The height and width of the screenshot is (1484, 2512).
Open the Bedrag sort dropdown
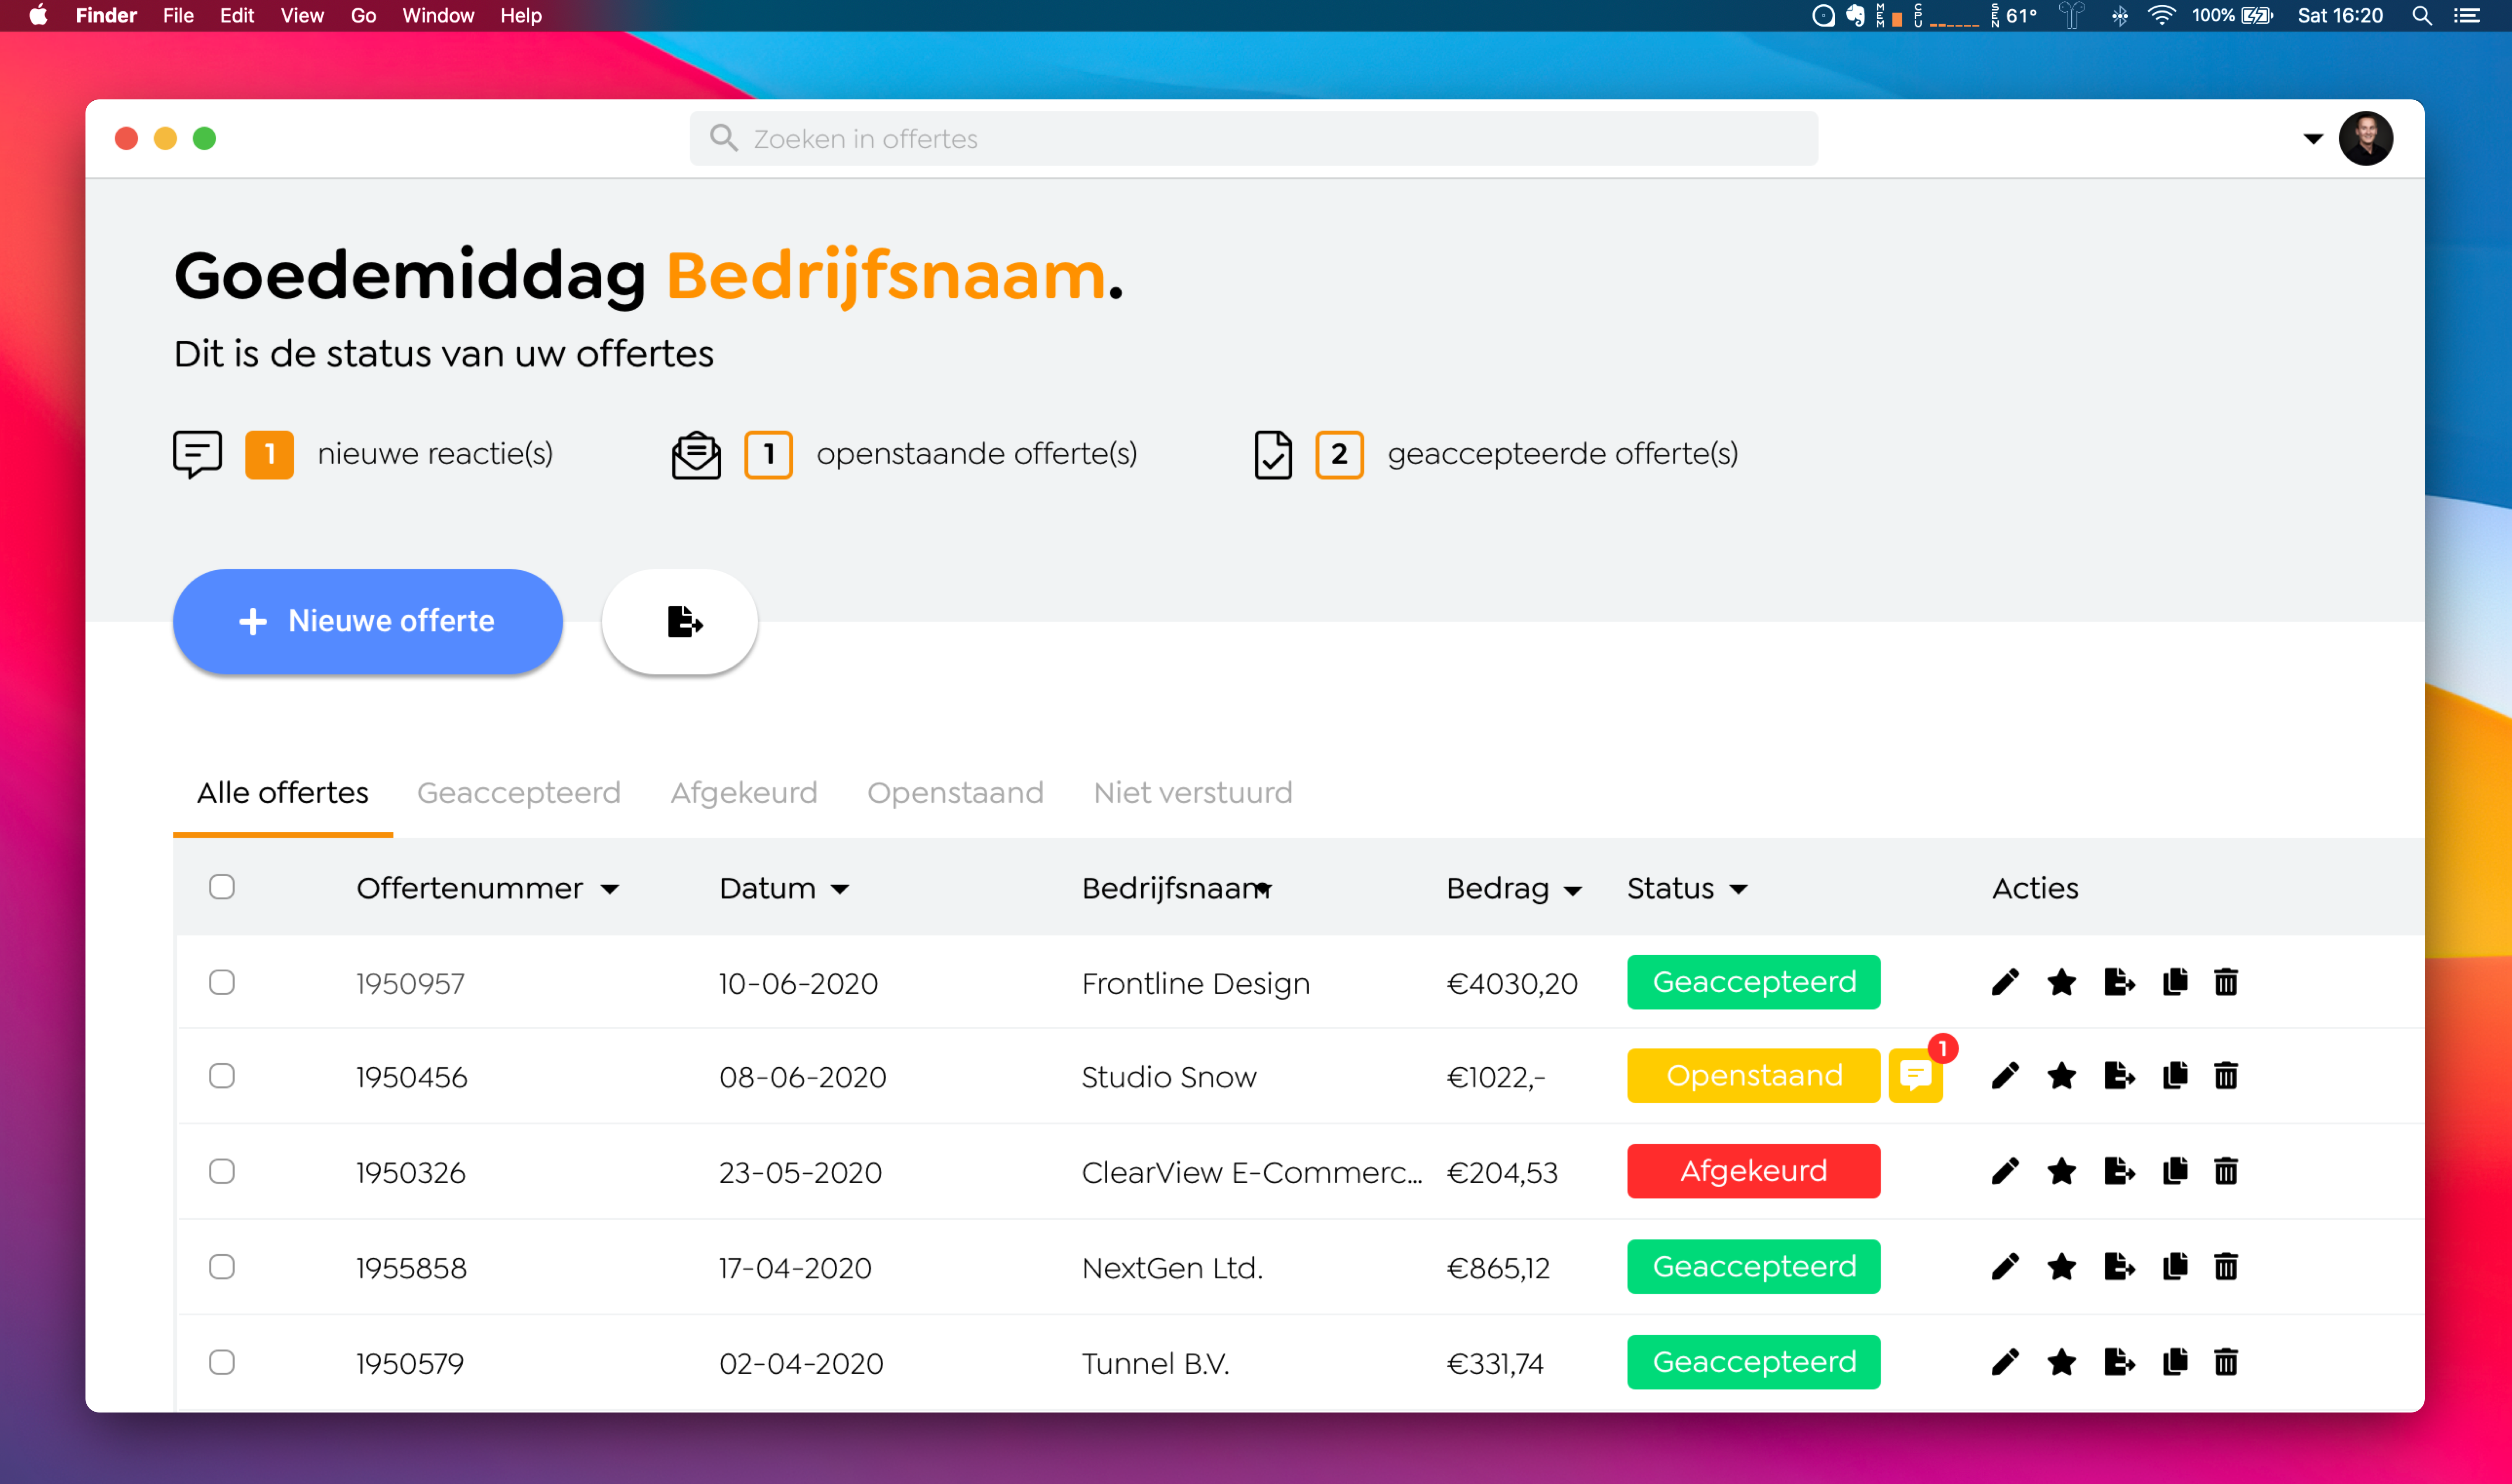(x=1573, y=891)
